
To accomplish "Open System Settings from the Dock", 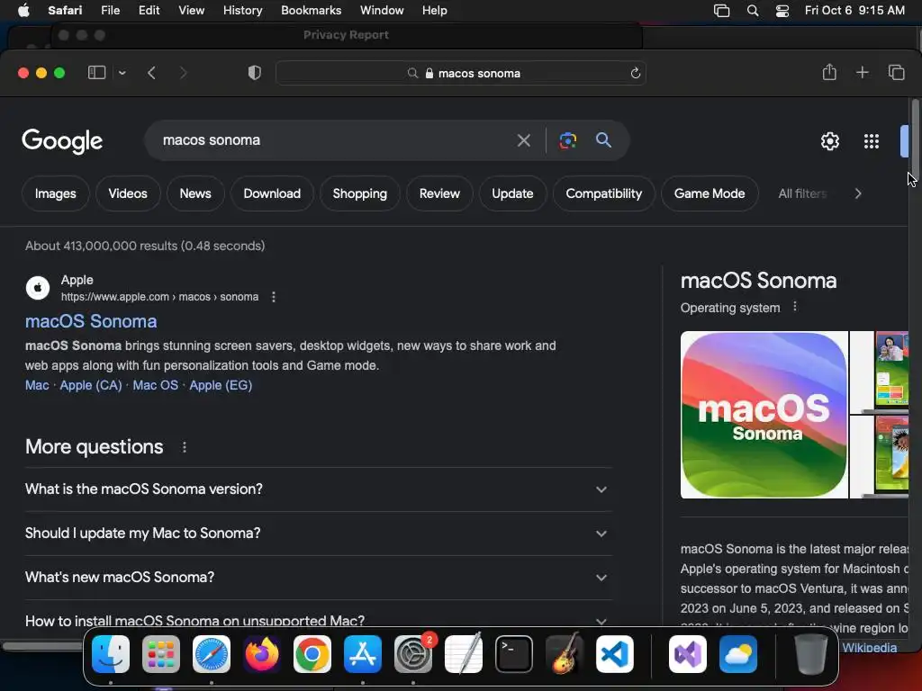I will click(412, 654).
